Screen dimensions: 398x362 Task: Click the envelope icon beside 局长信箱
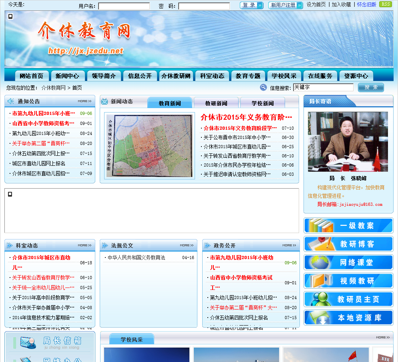coord(28,343)
